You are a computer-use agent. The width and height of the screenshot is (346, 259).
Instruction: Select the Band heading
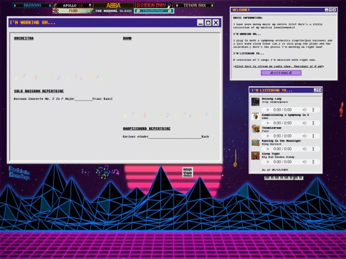point(127,38)
